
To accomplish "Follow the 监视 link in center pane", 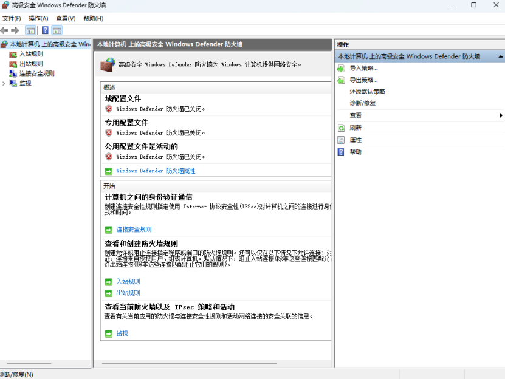I will pyautogui.click(x=122, y=333).
